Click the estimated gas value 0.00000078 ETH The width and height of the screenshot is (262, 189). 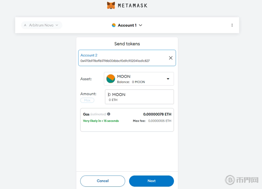[157, 114]
